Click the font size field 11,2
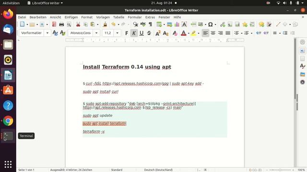Viewport: 307px width, 172px height. pyautogui.click(x=108, y=33)
